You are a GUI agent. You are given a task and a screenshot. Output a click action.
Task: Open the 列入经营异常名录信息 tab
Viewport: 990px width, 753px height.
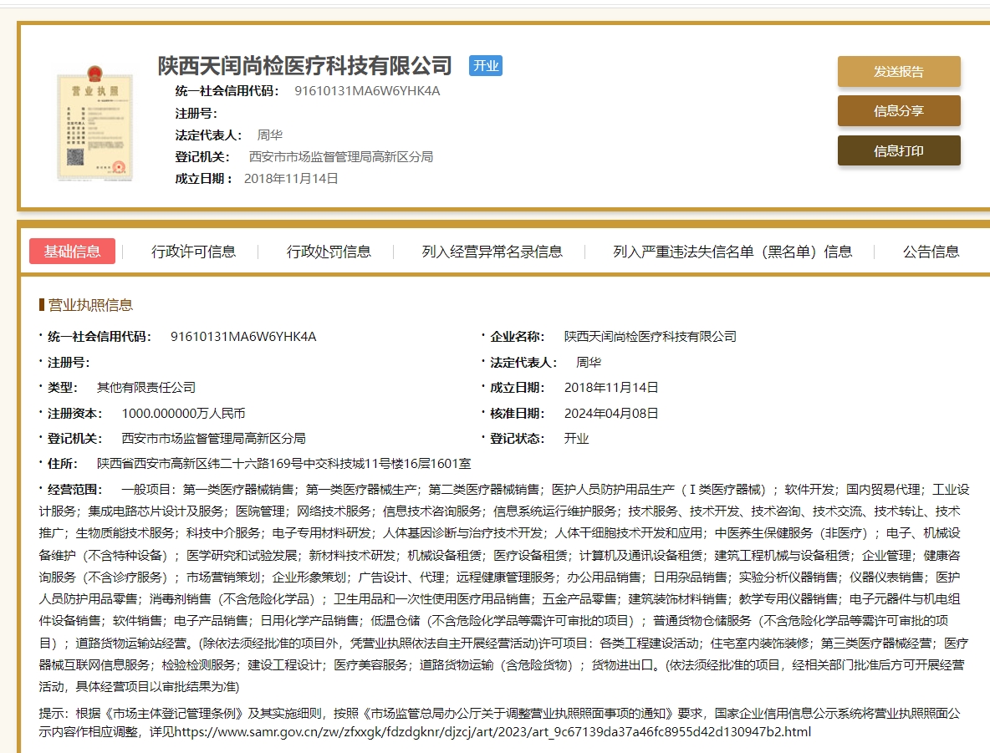coord(492,252)
